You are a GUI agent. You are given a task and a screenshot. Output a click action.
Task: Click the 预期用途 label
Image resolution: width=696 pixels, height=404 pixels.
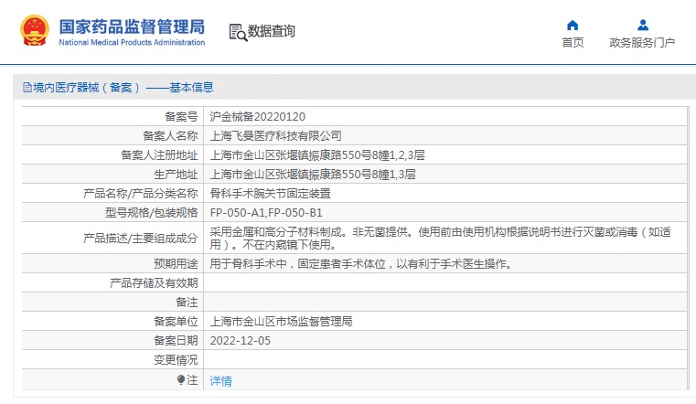pos(176,264)
